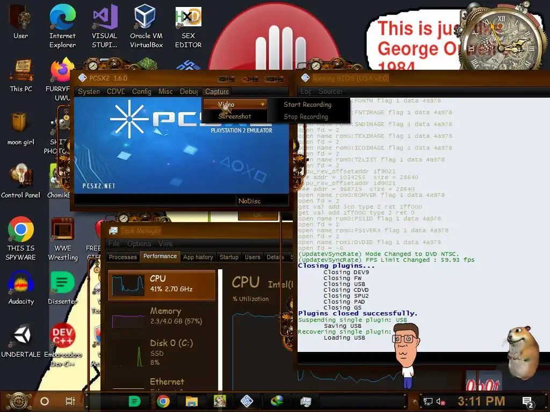Open Task Manager File menu
This screenshot has width=550, height=412.
click(x=114, y=244)
